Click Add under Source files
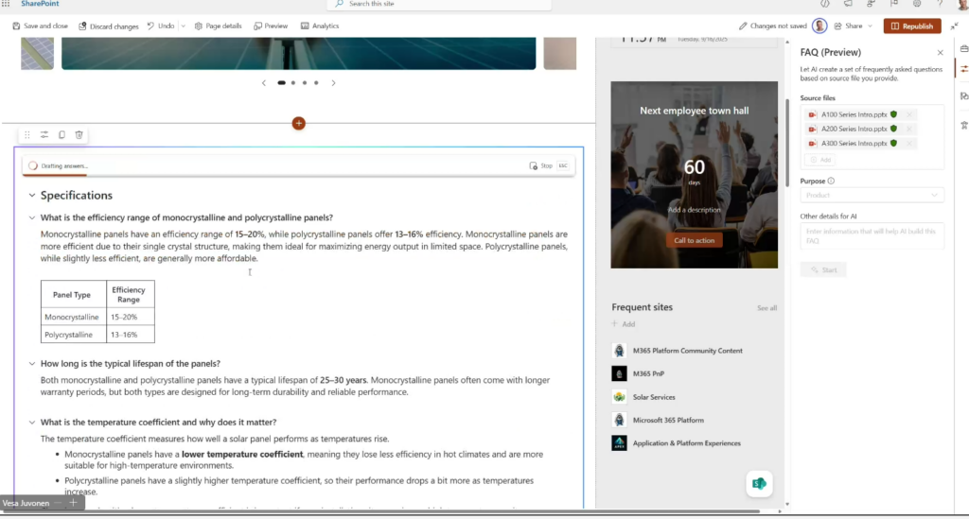 820,160
